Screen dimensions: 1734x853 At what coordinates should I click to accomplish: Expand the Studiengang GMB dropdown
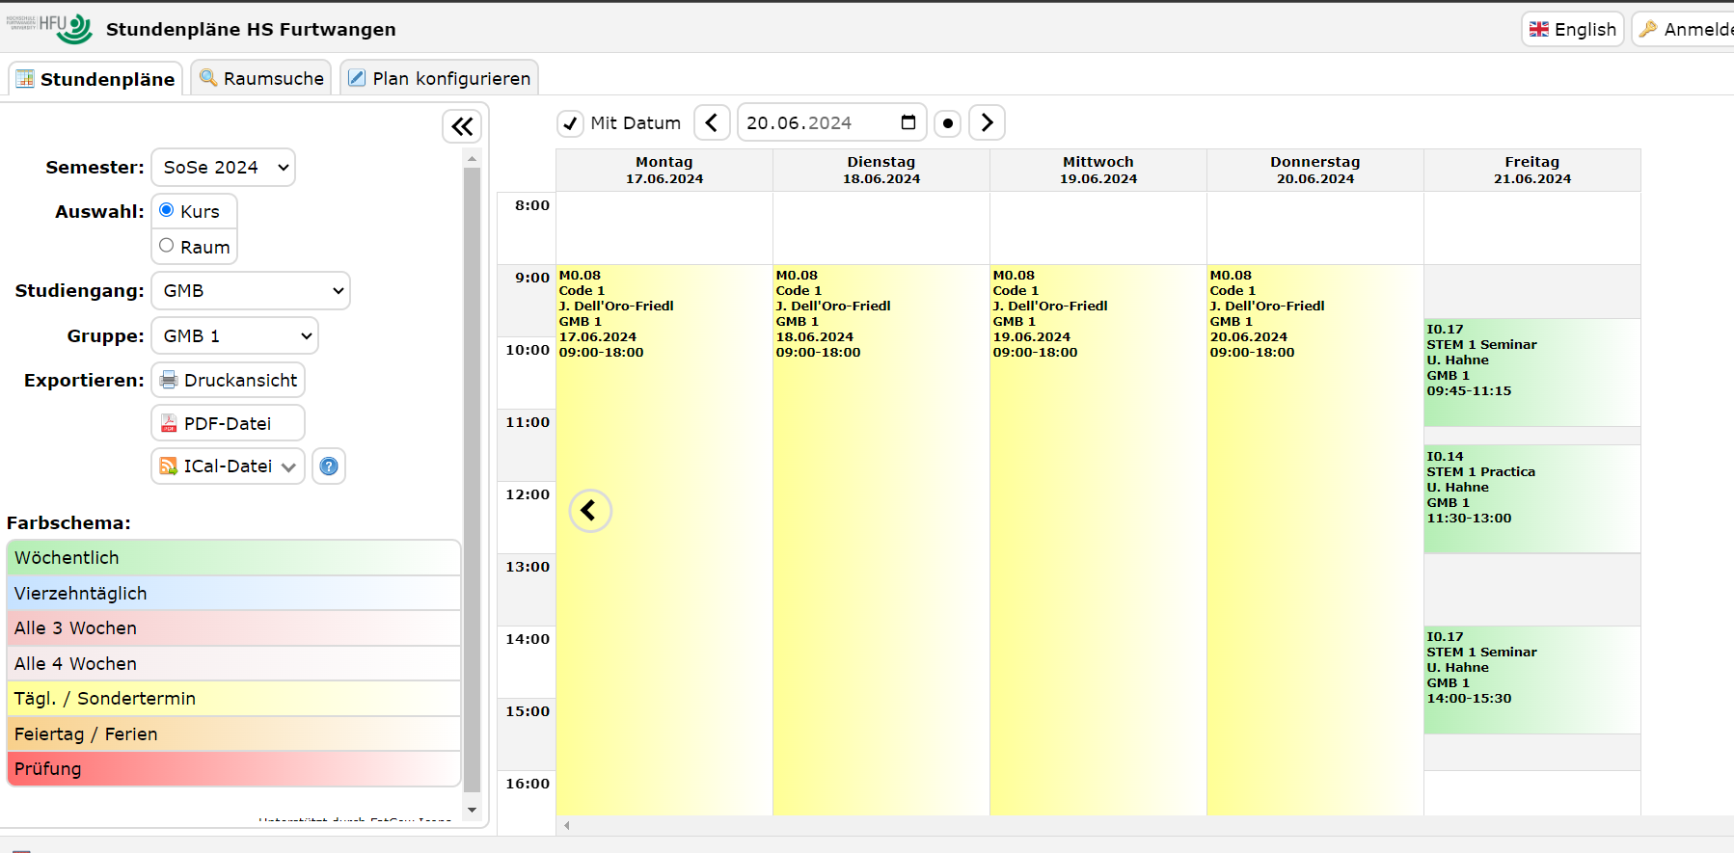pos(251,291)
